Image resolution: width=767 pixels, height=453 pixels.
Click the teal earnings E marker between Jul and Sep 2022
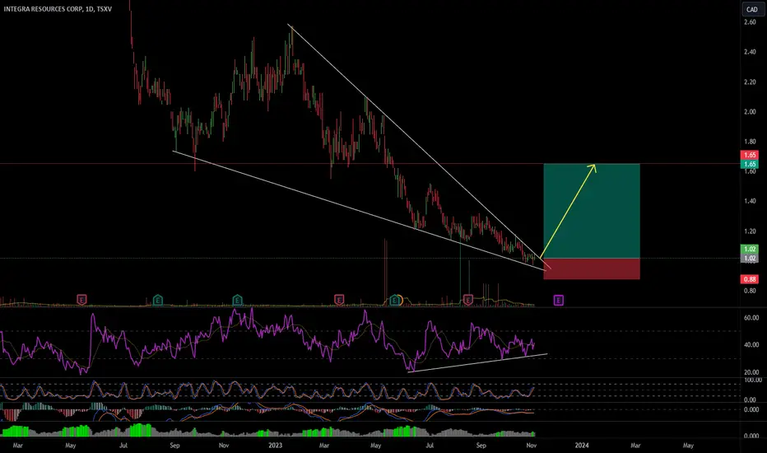click(x=157, y=300)
